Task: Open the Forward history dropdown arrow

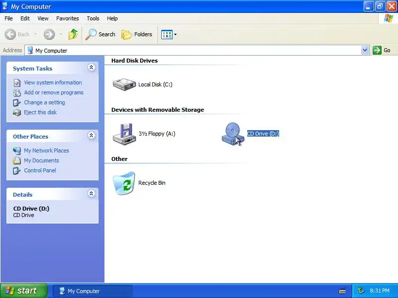Action: 61,34
